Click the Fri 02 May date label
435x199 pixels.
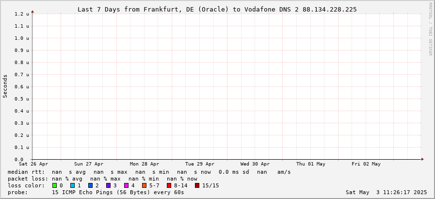click(366, 164)
